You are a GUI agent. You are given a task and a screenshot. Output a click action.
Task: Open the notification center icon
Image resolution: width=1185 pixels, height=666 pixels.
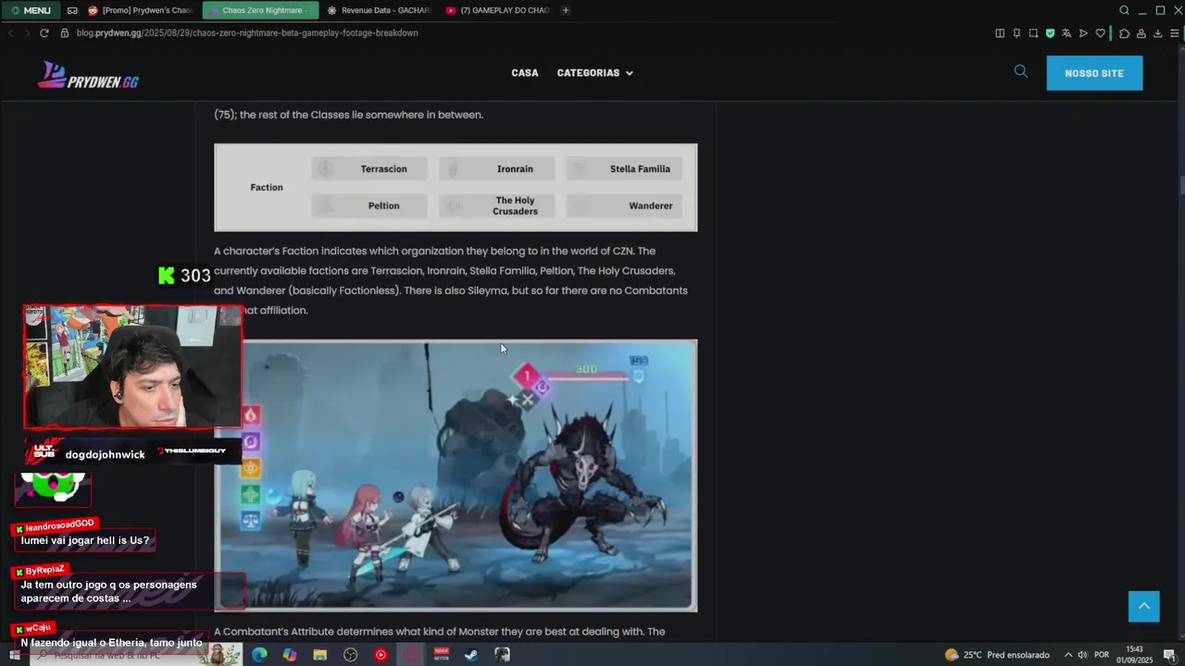(1169, 655)
